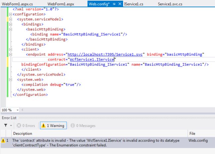Click the BasicHttpBinding_IService1 binding name value
Viewport: 215px width, 154px height.
(92, 34)
